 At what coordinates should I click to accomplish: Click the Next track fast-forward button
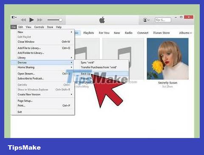[40, 20]
